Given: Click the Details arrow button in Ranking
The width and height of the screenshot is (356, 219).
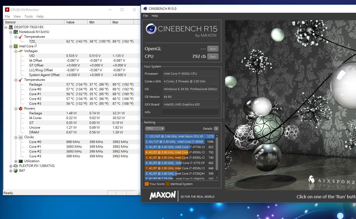Looking at the screenshot, I should [x=216, y=129].
